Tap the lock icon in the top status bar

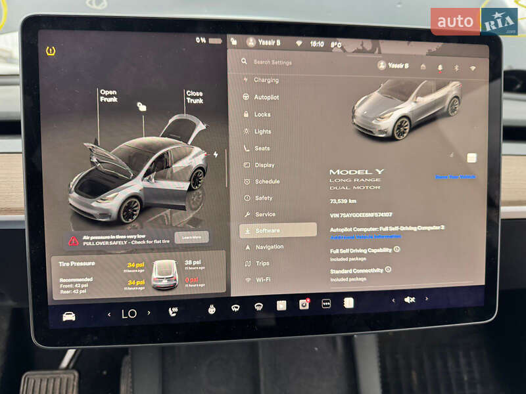(234, 42)
